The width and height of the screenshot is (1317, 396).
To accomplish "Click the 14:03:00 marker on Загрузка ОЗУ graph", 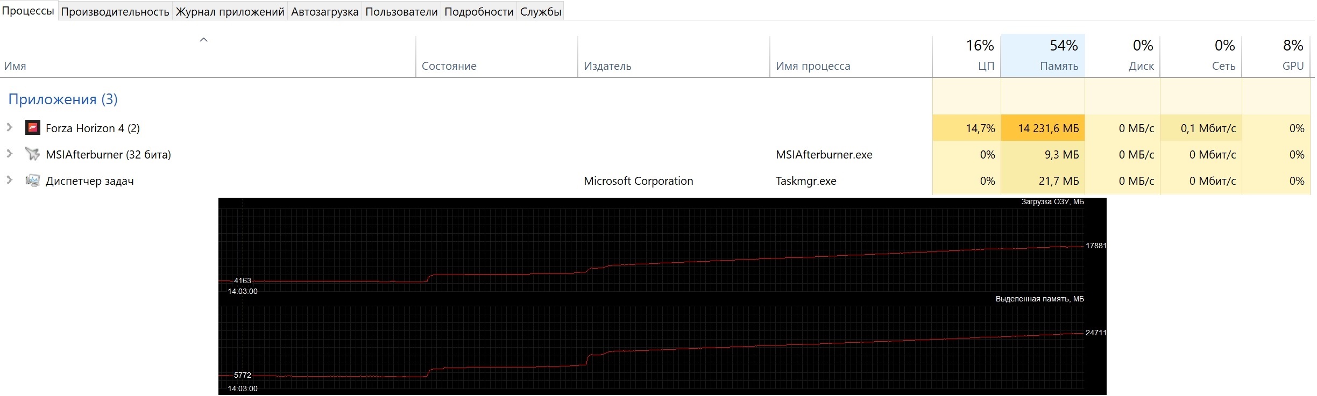I will (x=243, y=291).
